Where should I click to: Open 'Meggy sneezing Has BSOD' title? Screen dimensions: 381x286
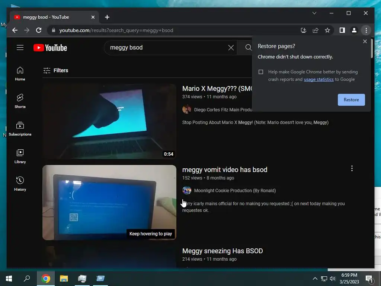pyautogui.click(x=222, y=251)
